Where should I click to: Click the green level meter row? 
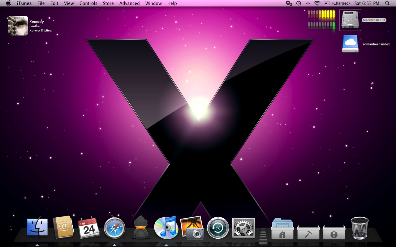(321, 26)
